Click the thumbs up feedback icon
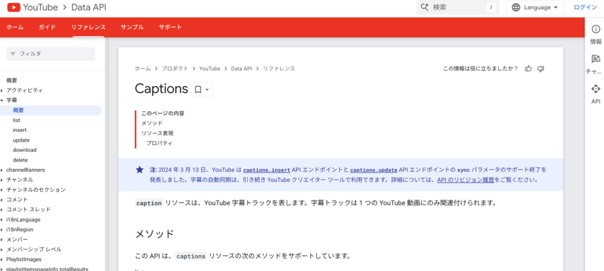The width and height of the screenshot is (604, 271). click(528, 69)
